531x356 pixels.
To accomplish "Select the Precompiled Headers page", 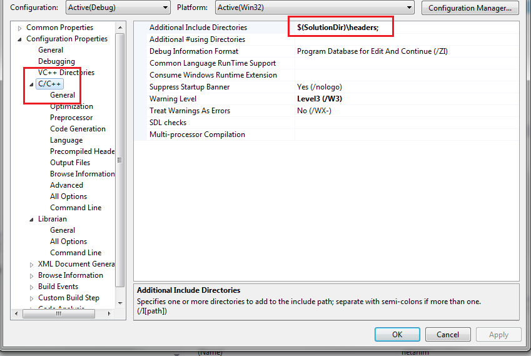I will click(82, 151).
